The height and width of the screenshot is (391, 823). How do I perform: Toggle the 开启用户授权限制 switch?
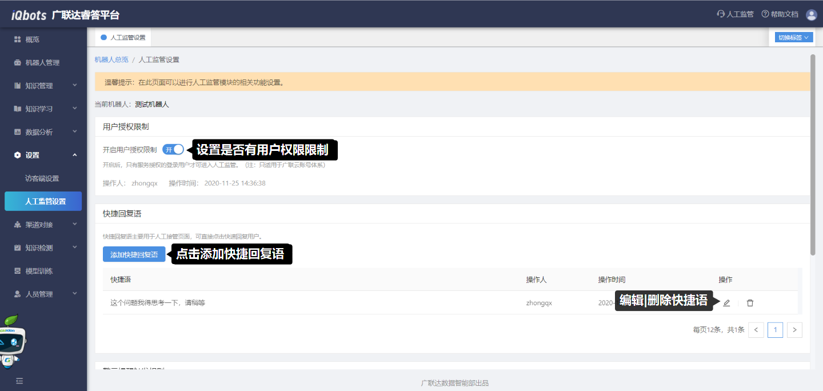tap(173, 149)
